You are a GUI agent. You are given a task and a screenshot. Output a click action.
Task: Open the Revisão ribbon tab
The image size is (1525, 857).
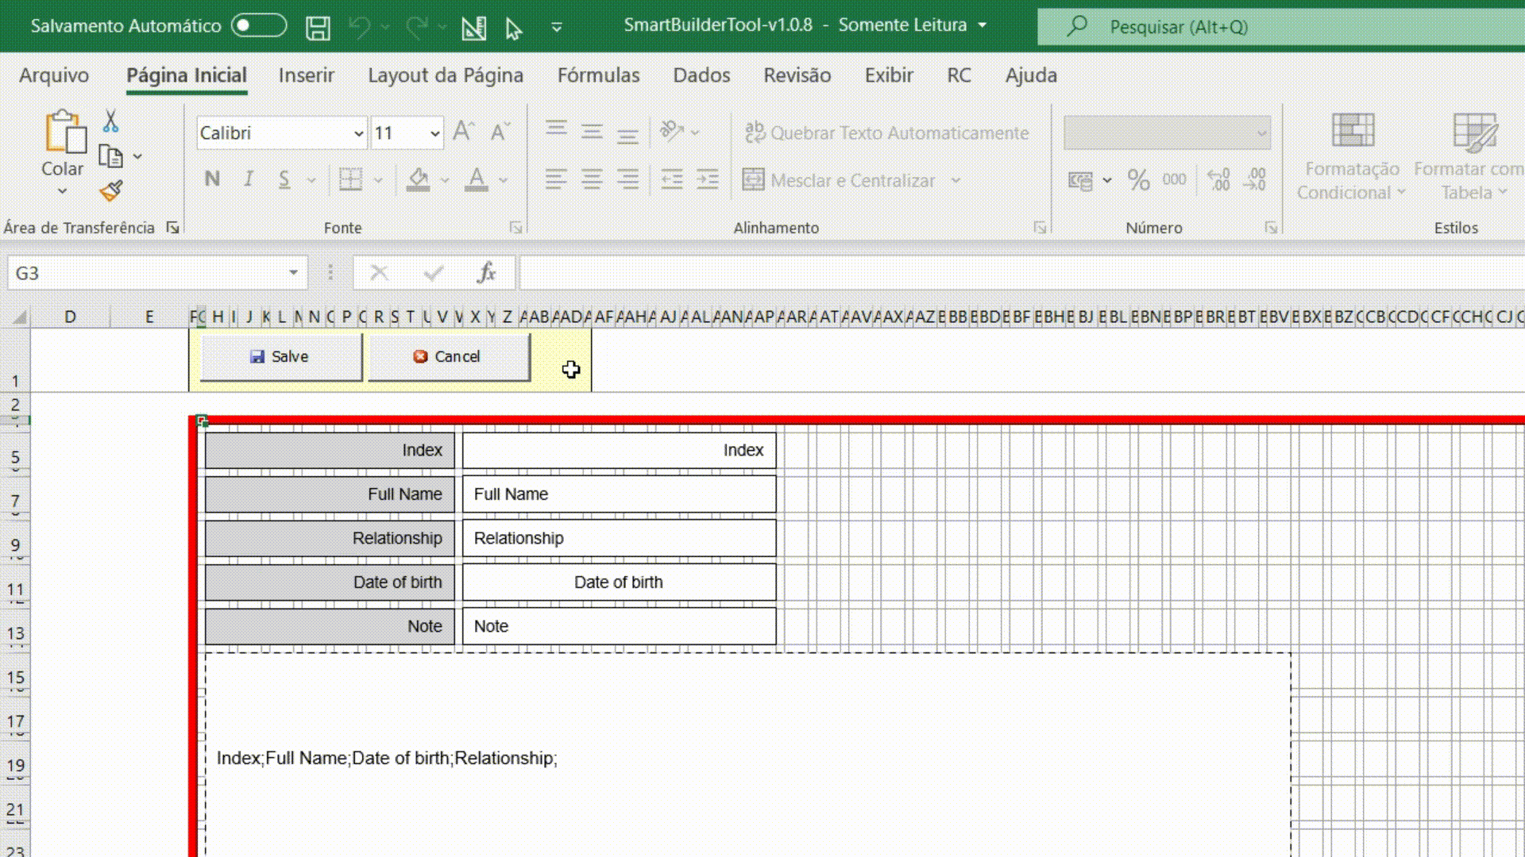pyautogui.click(x=797, y=75)
